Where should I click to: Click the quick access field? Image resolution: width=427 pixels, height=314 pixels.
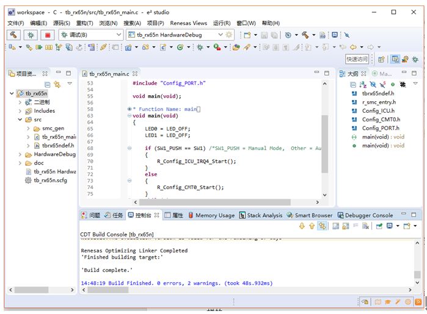point(357,59)
